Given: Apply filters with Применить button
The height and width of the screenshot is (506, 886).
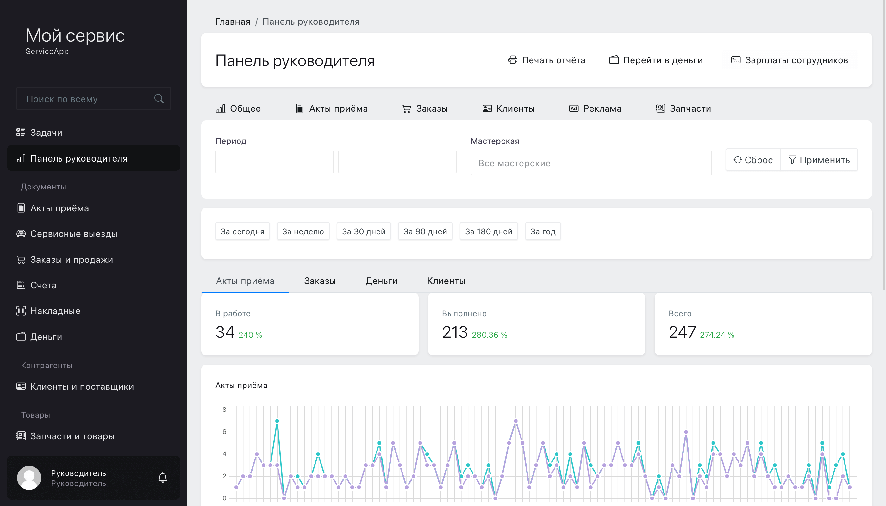Looking at the screenshot, I should (x=819, y=160).
